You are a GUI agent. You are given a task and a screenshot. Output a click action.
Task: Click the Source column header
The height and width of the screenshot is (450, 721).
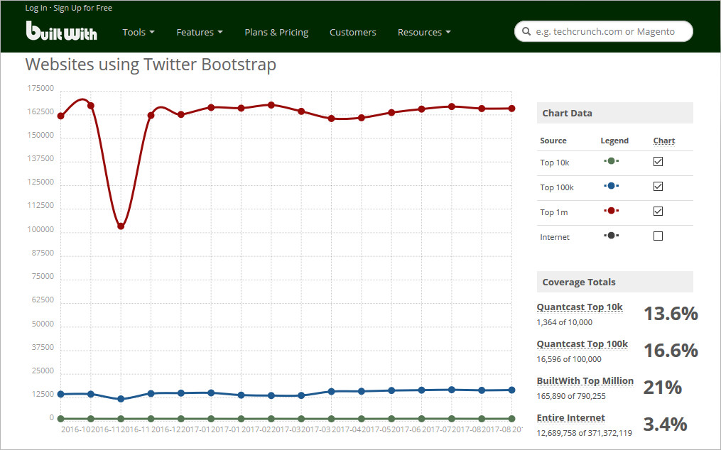(553, 141)
